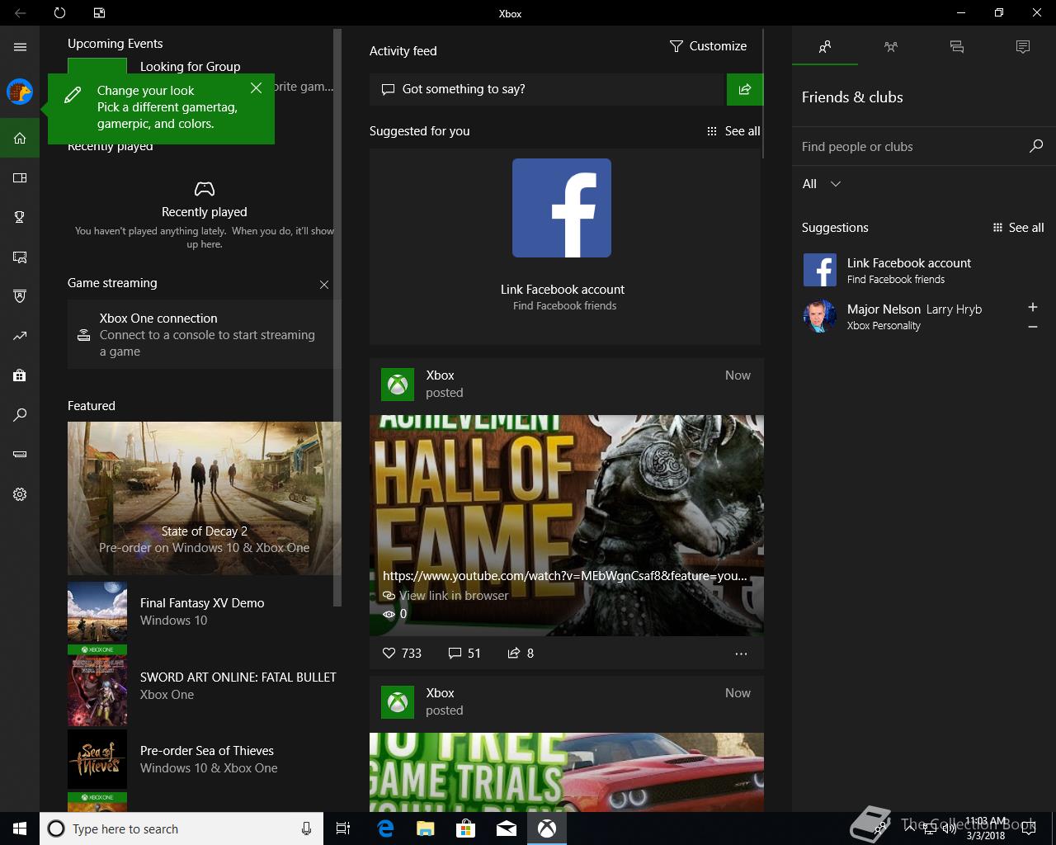Open Game Trials post image
Screen dimensions: 1056x845
[x=567, y=772]
